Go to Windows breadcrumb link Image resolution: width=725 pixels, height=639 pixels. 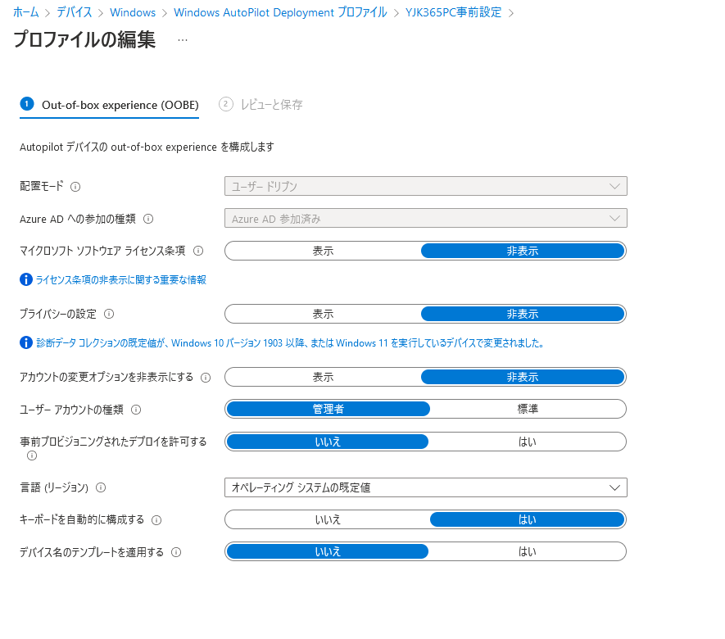133,12
